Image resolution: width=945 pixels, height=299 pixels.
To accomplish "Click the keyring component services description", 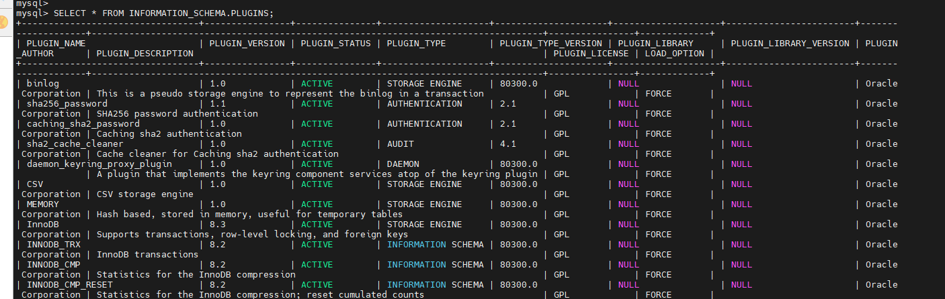I will (x=317, y=174).
